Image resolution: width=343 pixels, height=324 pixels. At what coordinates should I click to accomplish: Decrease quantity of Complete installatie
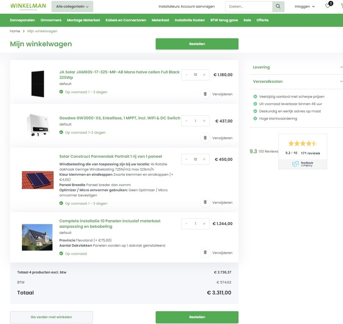tap(187, 224)
